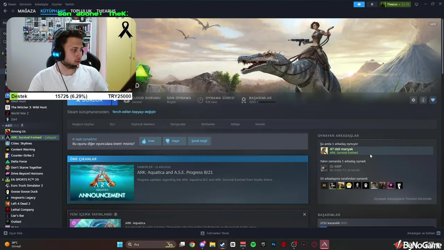This screenshot has height=250, width=444.
Task: Go to Mağaza Sayfası tab
Action: coord(83,124)
